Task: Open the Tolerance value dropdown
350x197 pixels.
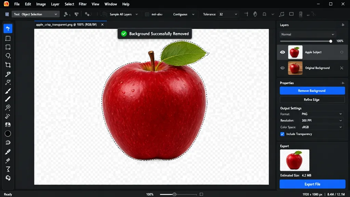Action: (x=228, y=14)
